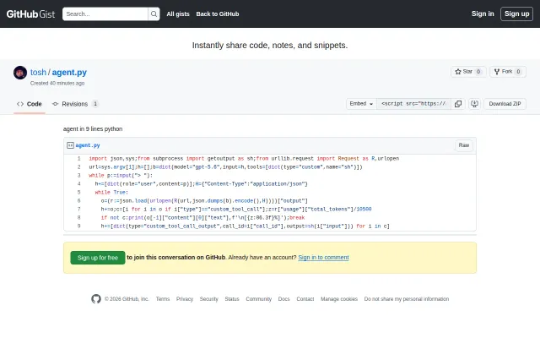View the Raw file
Viewport: 540px width, 338px height.
click(x=464, y=145)
